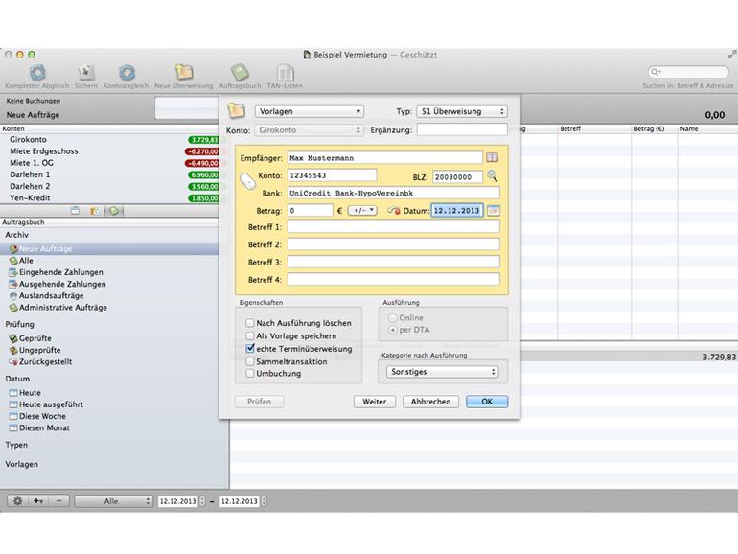The width and height of the screenshot is (738, 554).
Task: Expand the Typ 51 Überweisung dropdown
Action: click(x=462, y=111)
